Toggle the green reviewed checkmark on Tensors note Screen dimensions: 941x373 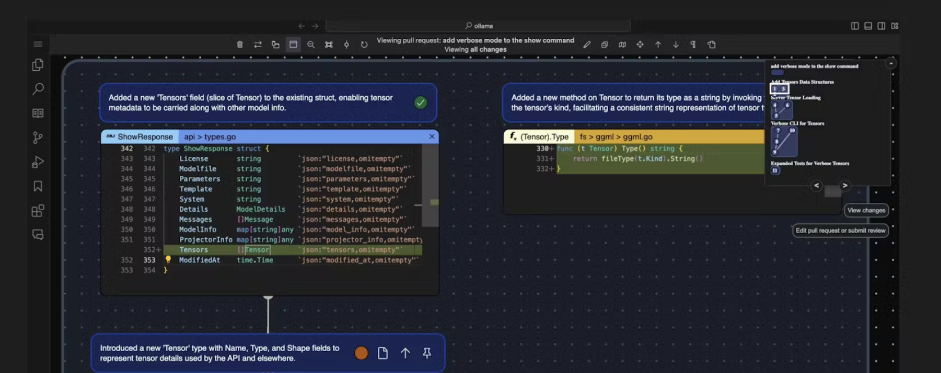click(420, 102)
